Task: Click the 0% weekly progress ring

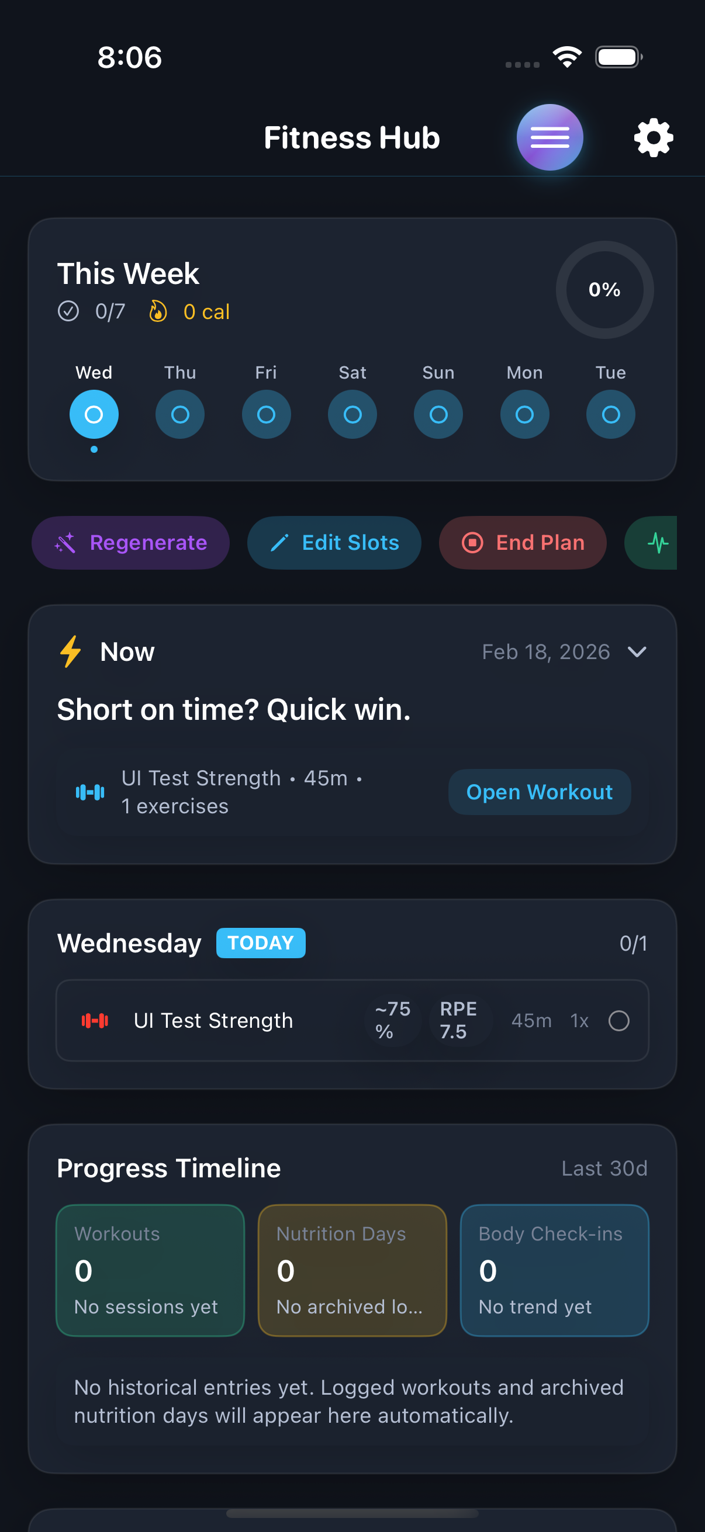Action: 604,290
